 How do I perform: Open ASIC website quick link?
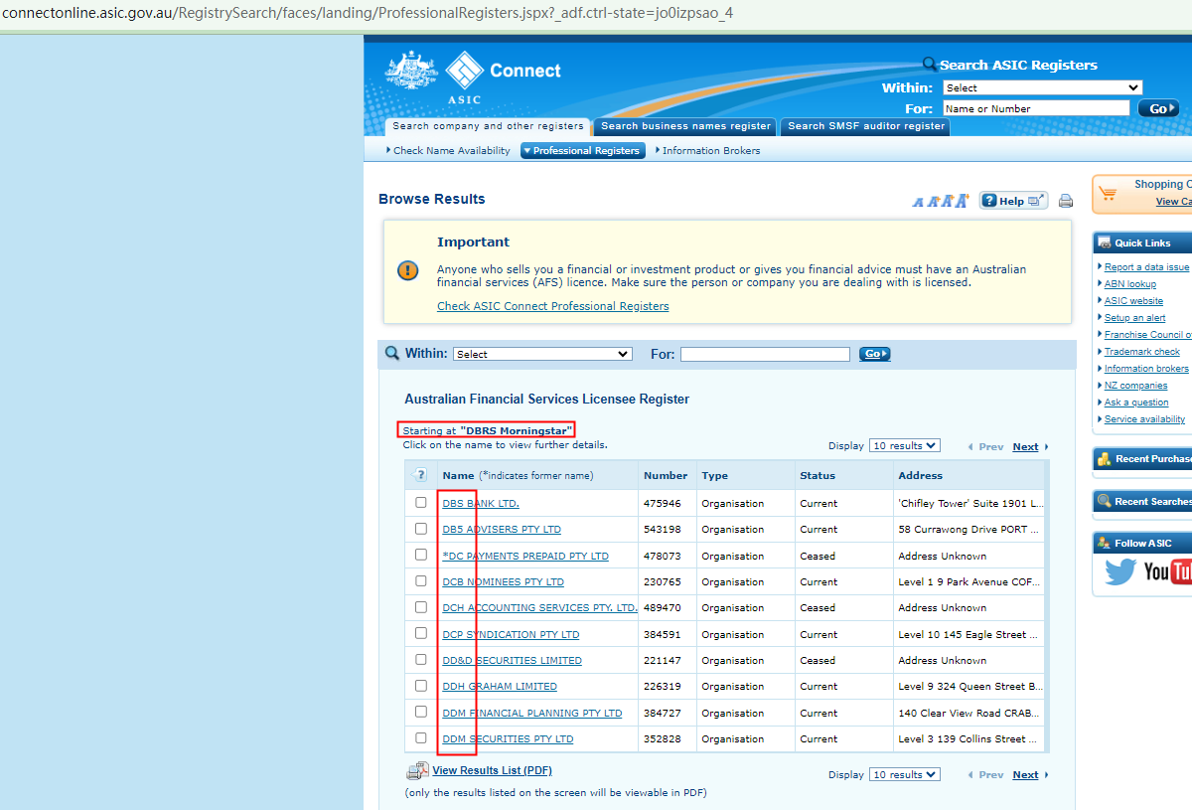(x=1133, y=300)
